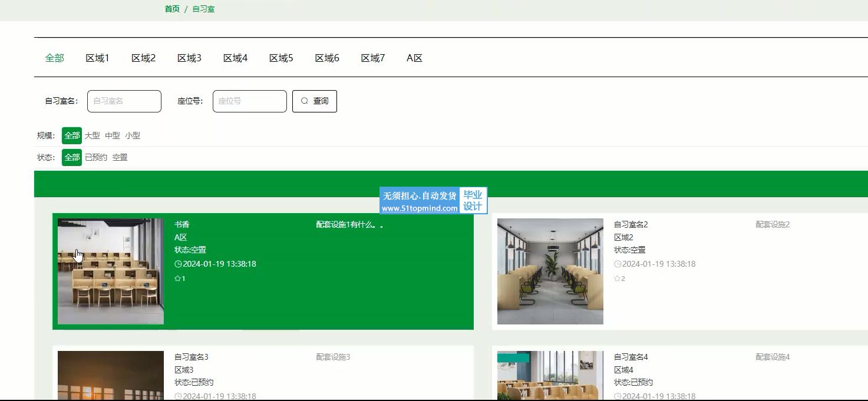This screenshot has width=868, height=401.
Task: Open the A区 tab
Action: [415, 58]
